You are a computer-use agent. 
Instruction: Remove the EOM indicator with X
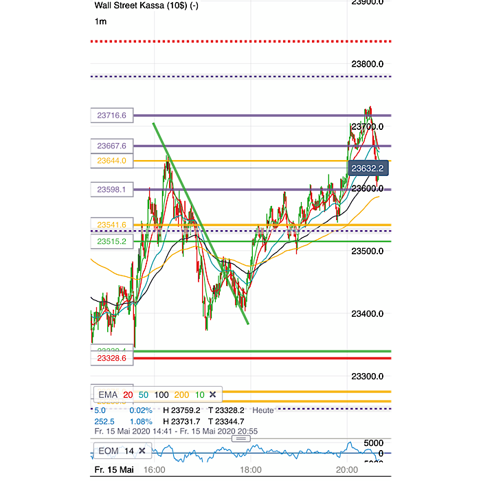click(x=142, y=451)
